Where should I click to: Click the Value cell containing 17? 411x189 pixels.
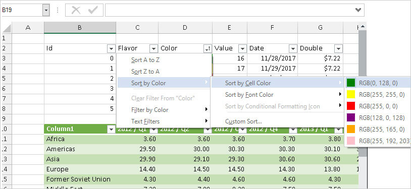[x=230, y=69]
